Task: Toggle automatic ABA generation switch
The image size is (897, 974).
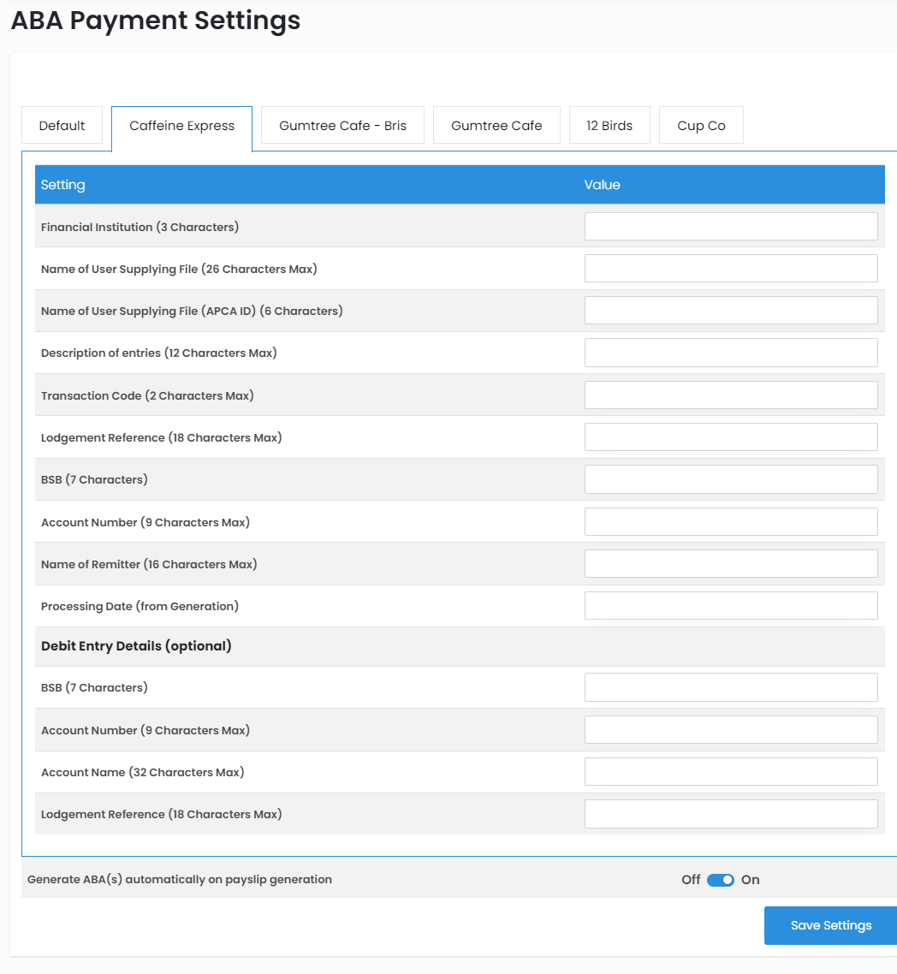Action: pos(720,880)
